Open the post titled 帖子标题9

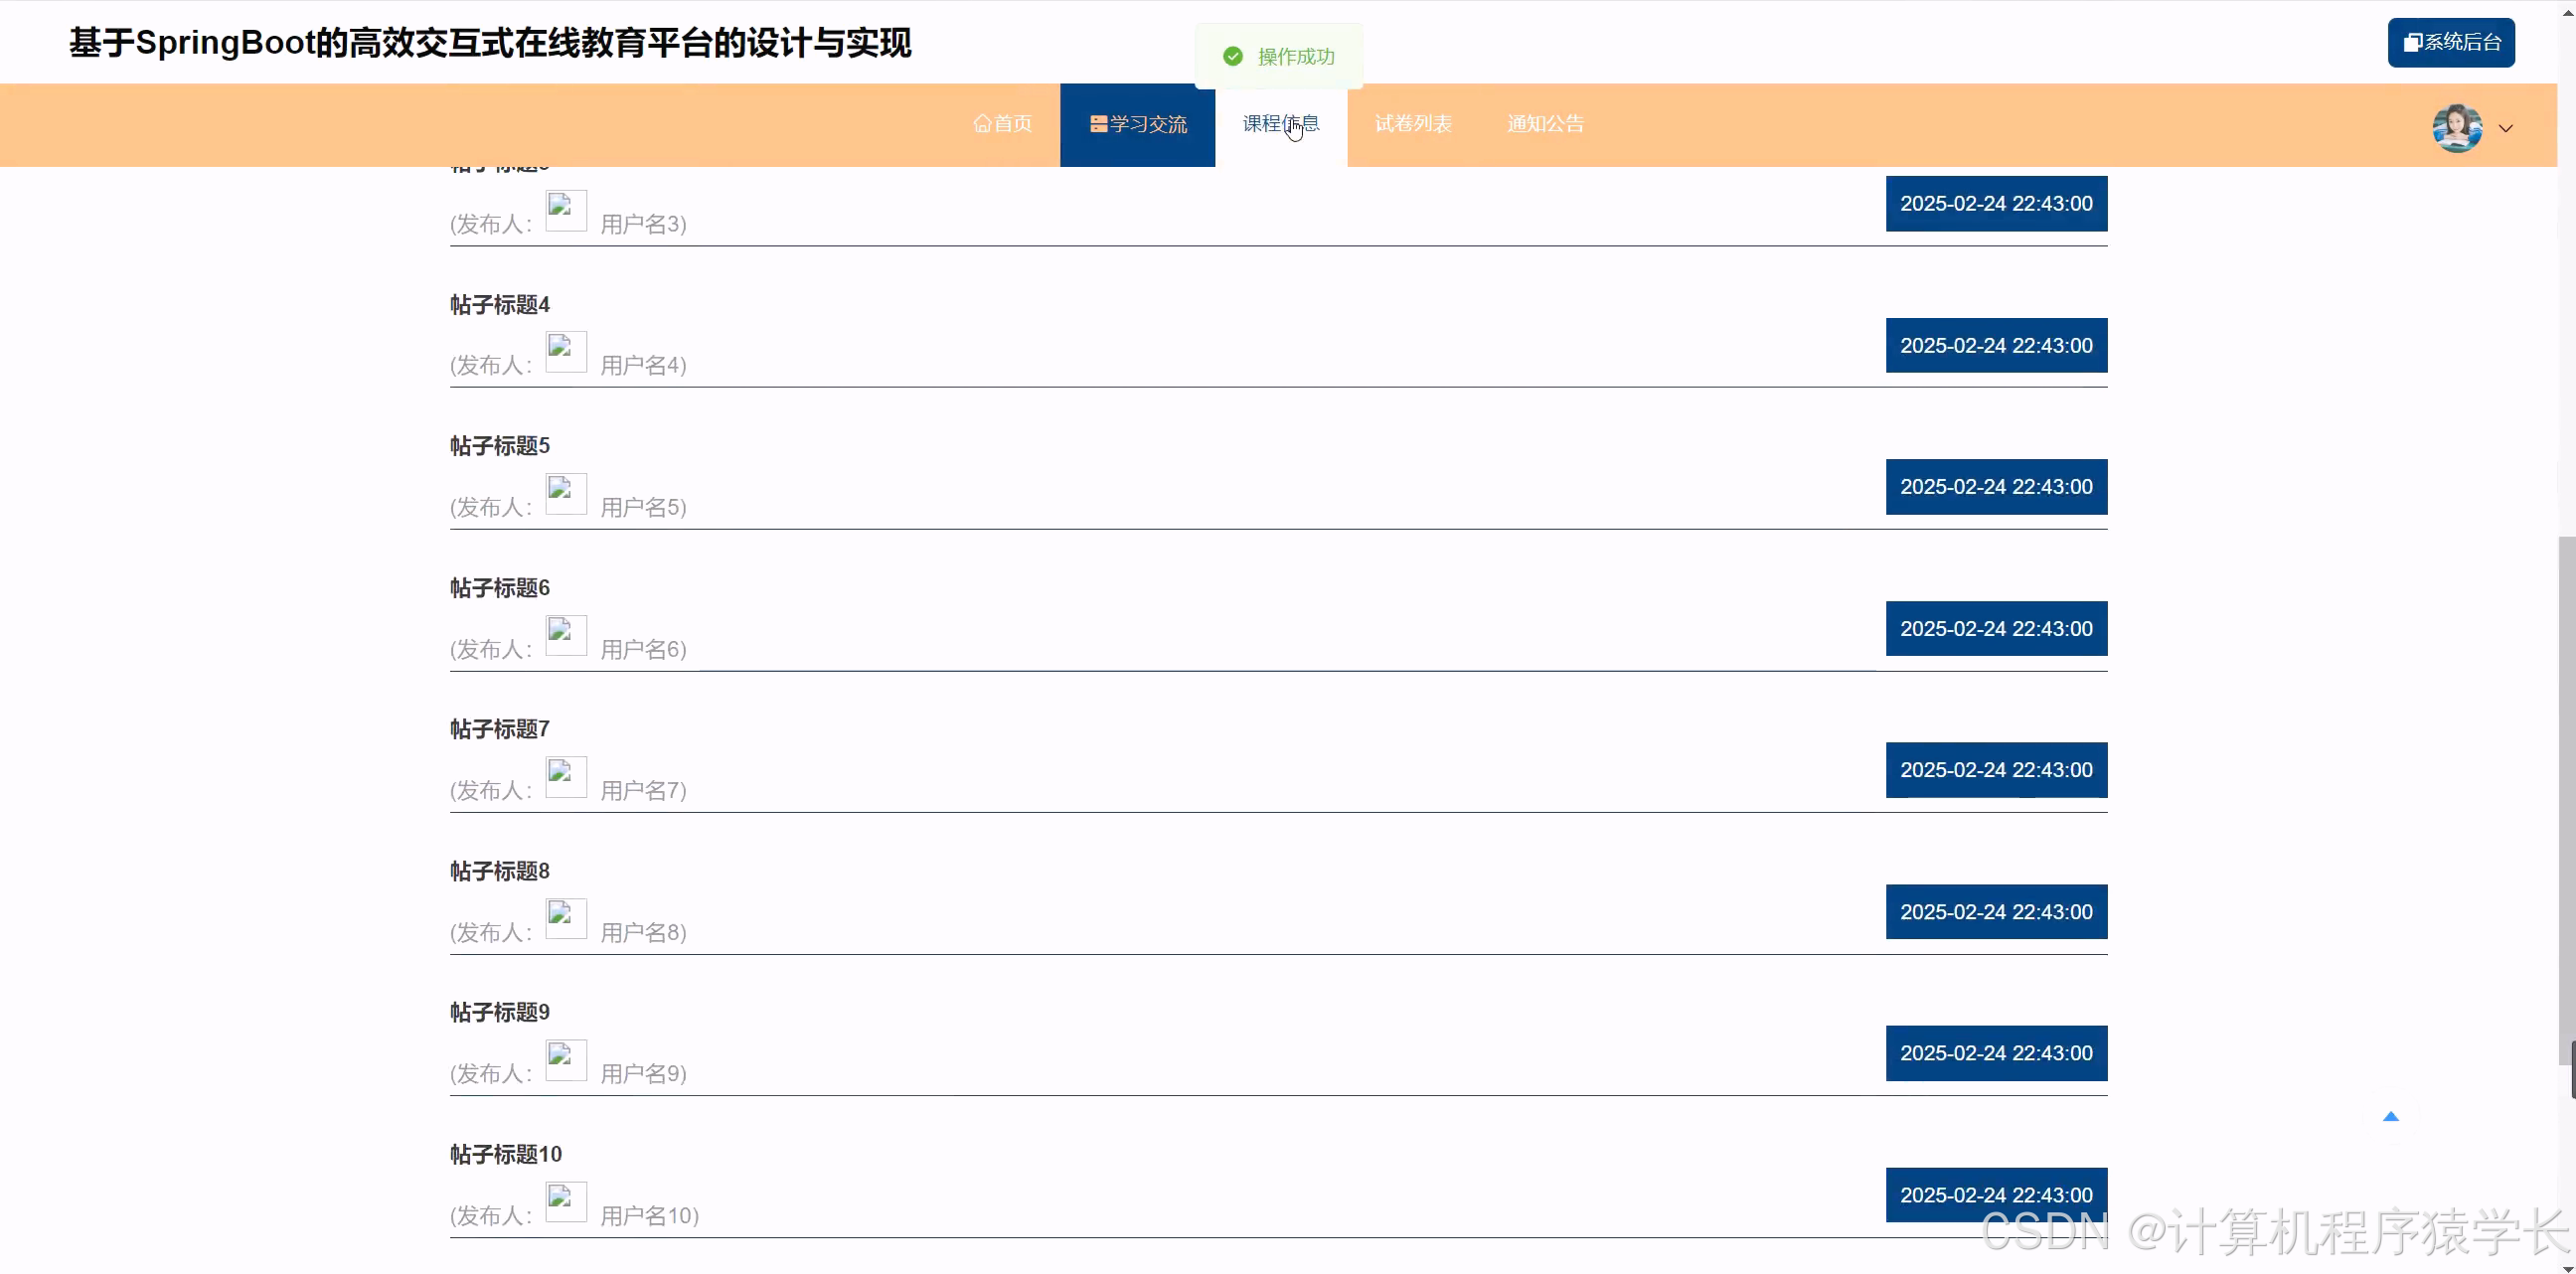click(x=499, y=1013)
